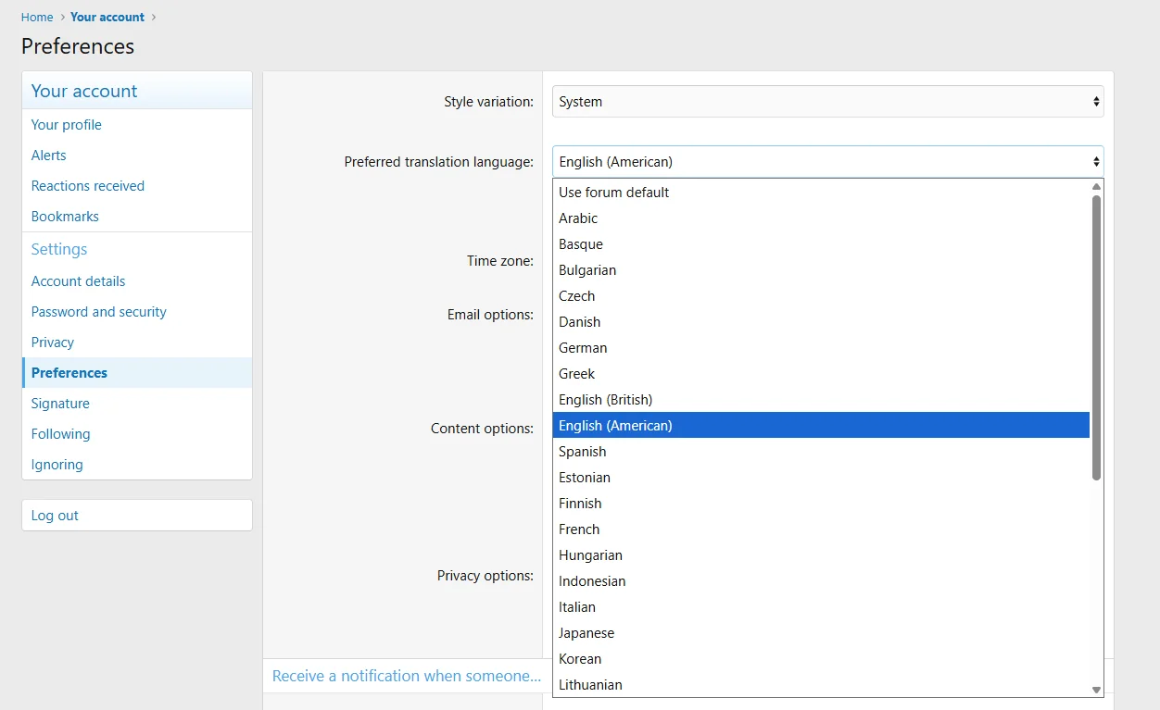1160x710 pixels.
Task: Select French language option
Action: click(x=821, y=529)
